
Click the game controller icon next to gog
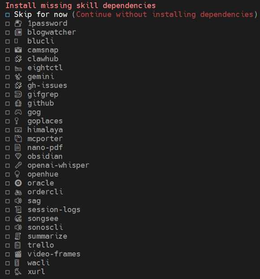pos(18,112)
